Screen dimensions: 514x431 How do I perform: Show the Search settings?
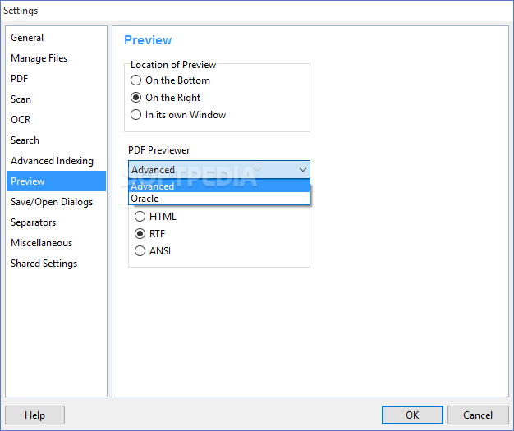pos(25,140)
